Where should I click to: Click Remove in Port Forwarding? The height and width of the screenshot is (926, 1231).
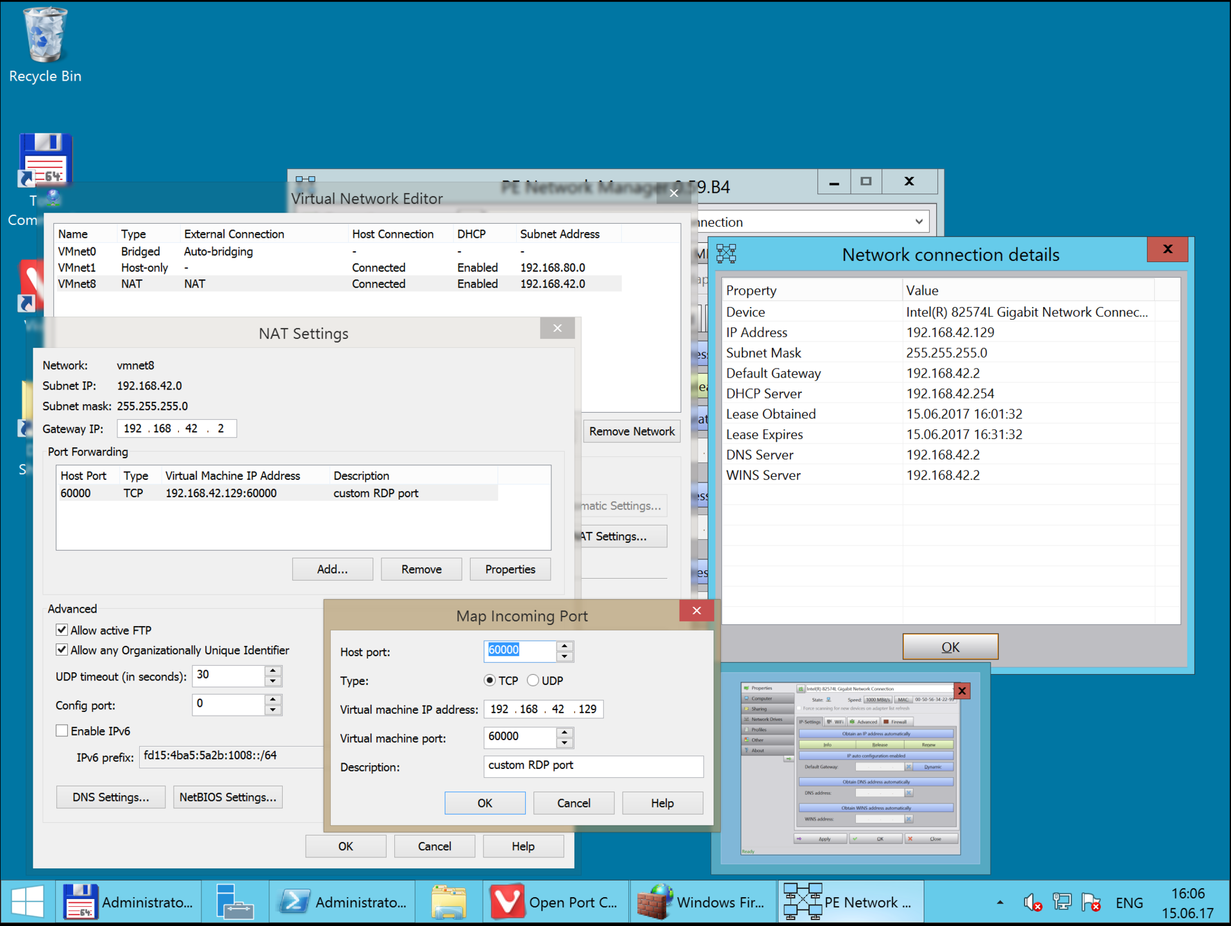point(421,569)
